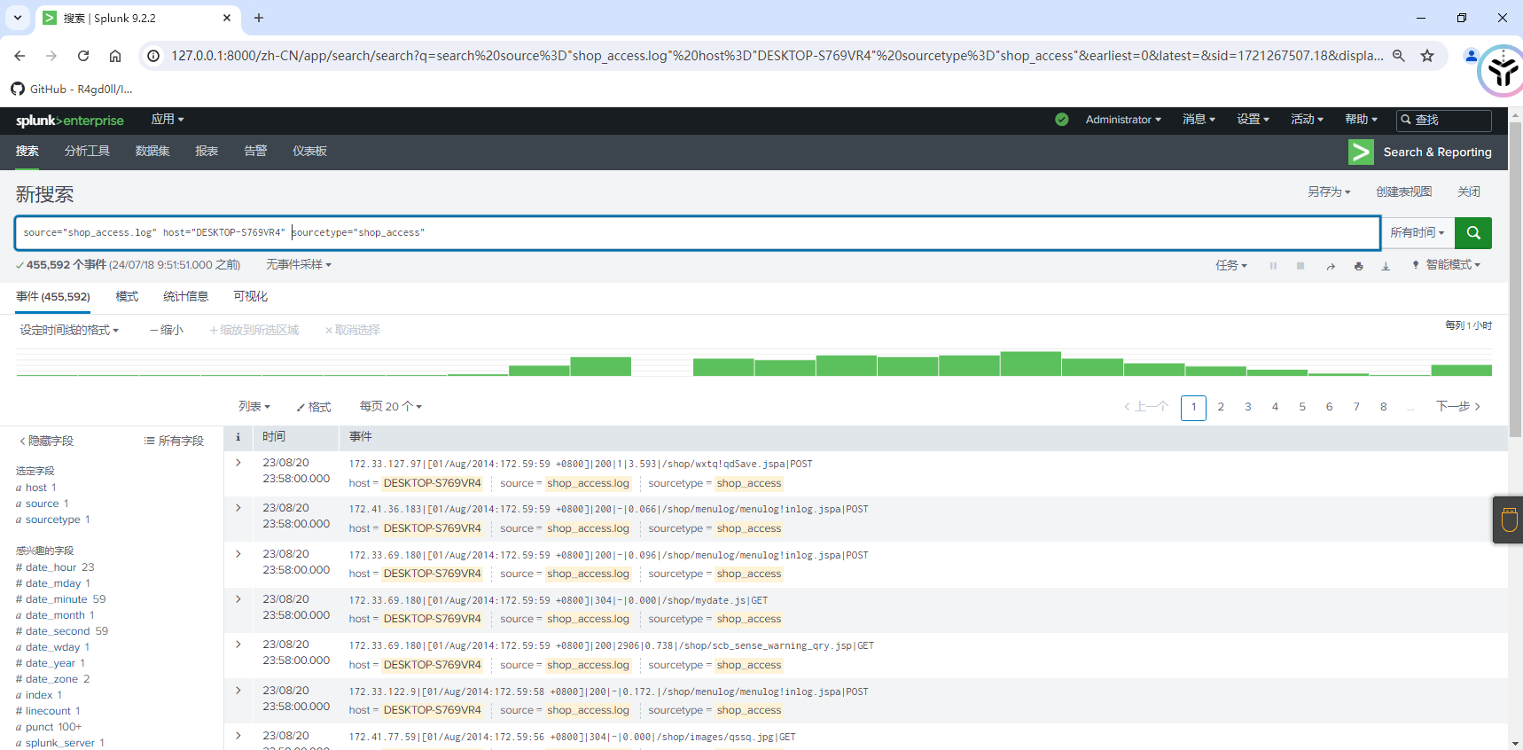The width and height of the screenshot is (1523, 750).
Task: Switch to the 统计信息 tab
Action: tap(185, 296)
